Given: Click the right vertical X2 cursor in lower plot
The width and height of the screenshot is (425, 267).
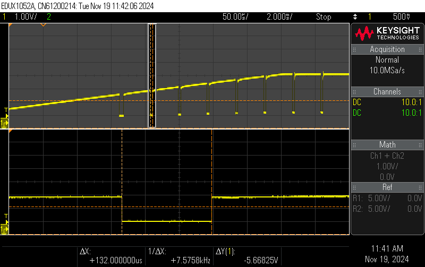Looking at the screenshot, I should tap(211, 182).
